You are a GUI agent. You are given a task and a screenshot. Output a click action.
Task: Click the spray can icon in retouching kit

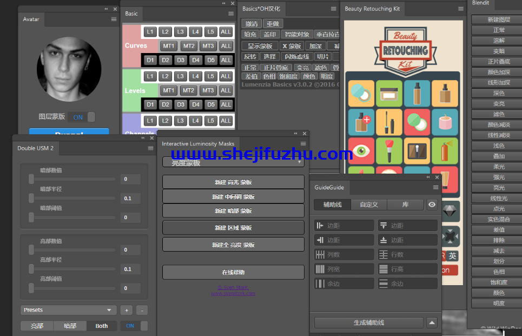[x=445, y=151]
